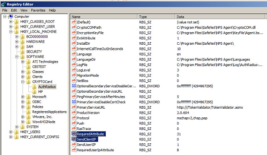The height and width of the screenshot is (155, 267).
Task: Click the string icon beside ExtAttribute
Action: (74, 38)
